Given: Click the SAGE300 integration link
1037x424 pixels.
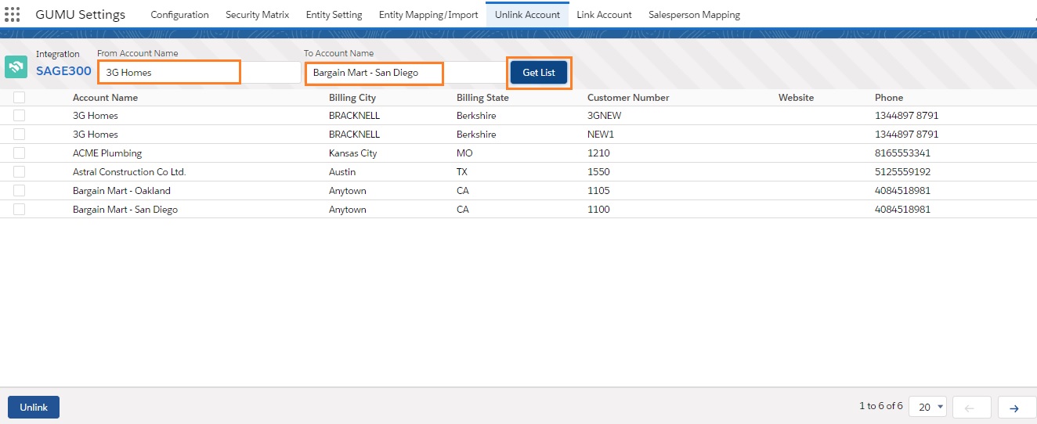Looking at the screenshot, I should [63, 71].
